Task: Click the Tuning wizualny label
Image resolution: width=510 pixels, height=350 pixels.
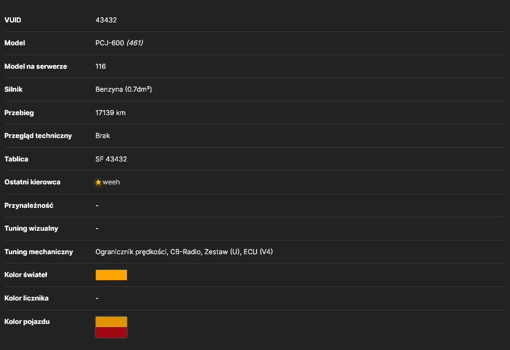Action: pyautogui.click(x=31, y=229)
